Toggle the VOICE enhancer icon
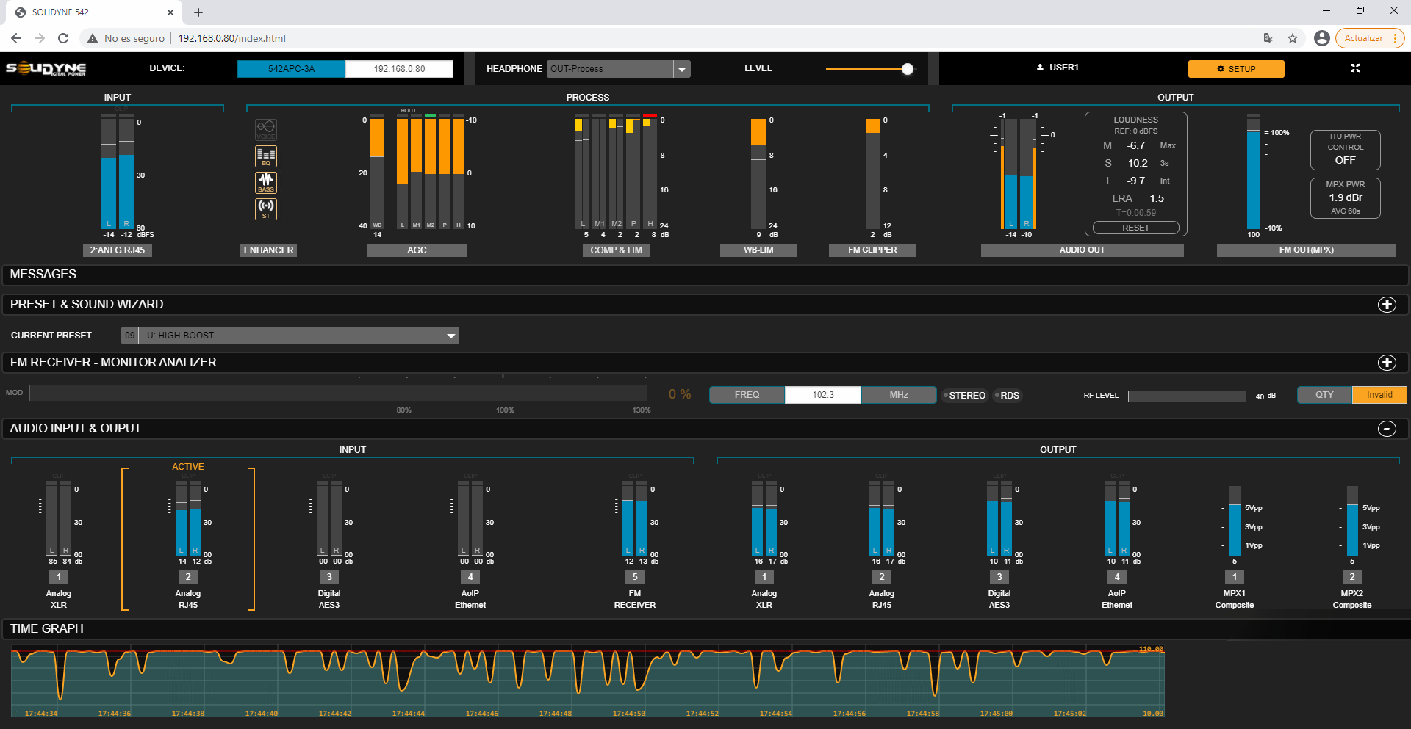This screenshot has width=1411, height=729. point(266,130)
